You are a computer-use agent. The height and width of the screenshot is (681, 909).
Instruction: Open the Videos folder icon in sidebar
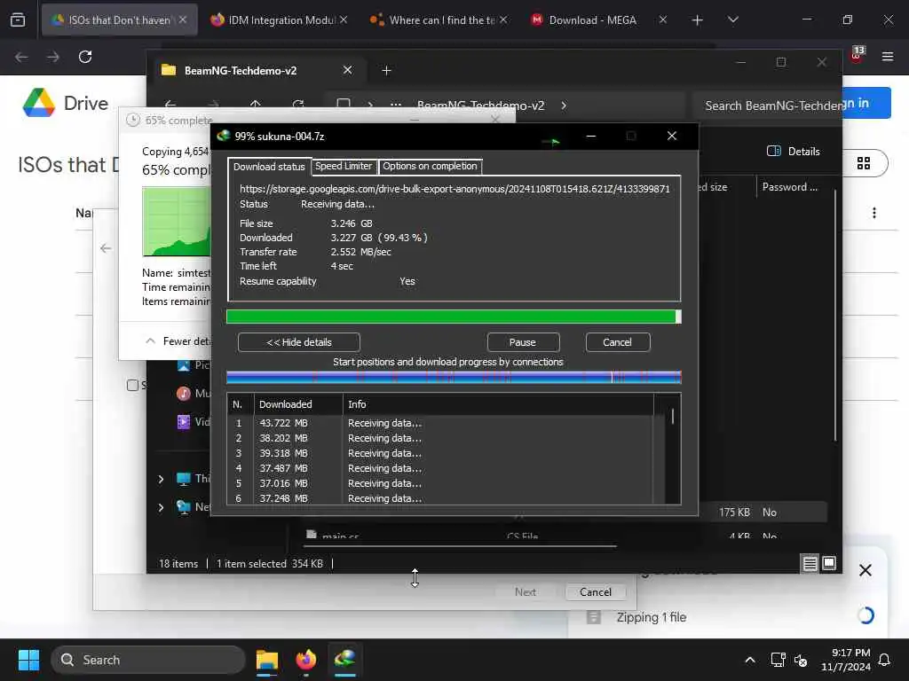tap(183, 422)
